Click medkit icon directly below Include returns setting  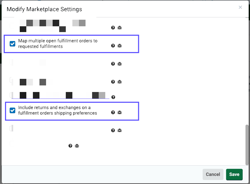pyautogui.click(x=119, y=130)
